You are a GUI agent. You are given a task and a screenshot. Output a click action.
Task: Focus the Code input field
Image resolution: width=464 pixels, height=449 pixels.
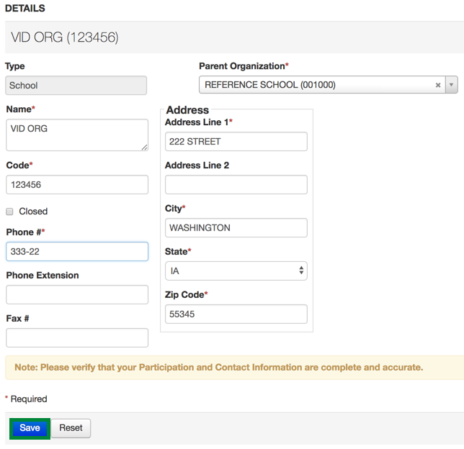click(76, 185)
